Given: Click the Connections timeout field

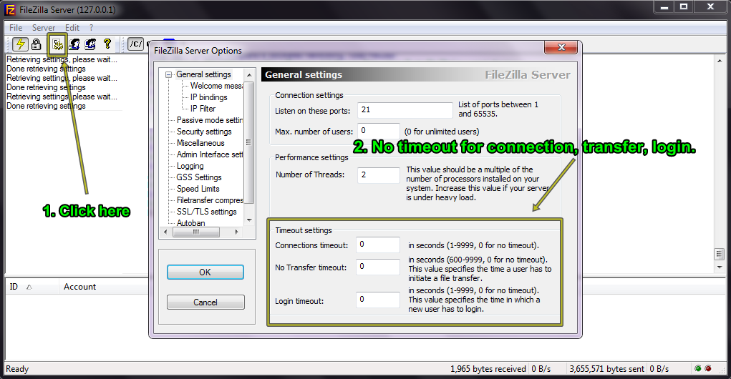Looking at the screenshot, I should click(377, 245).
